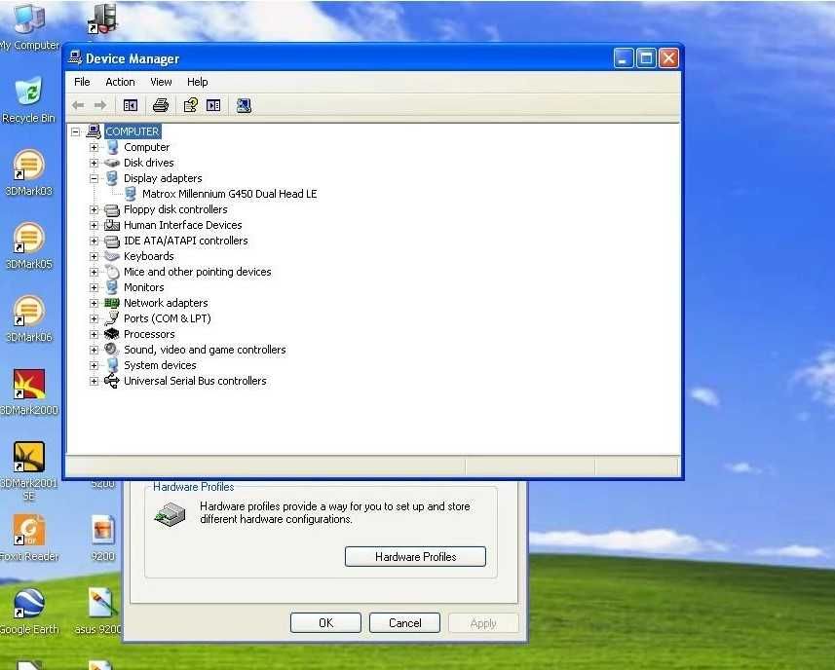Click the IDE ATA/ATAPI controllers icon

[x=112, y=242]
